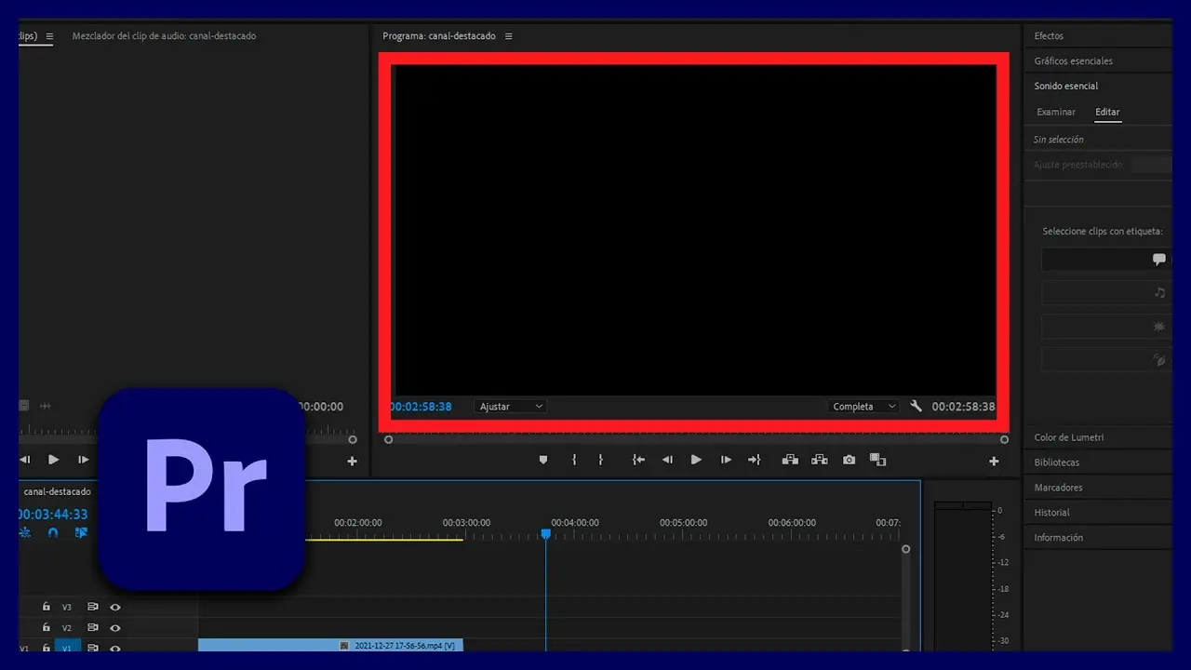Lock track V2
1191x670 pixels.
(x=46, y=628)
